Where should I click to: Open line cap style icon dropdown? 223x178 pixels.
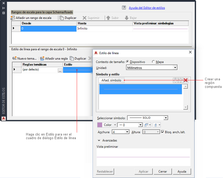pyautogui.click(x=157, y=125)
